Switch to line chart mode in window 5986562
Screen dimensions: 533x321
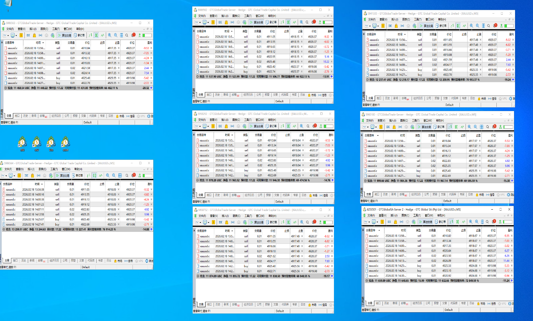pos(294,22)
